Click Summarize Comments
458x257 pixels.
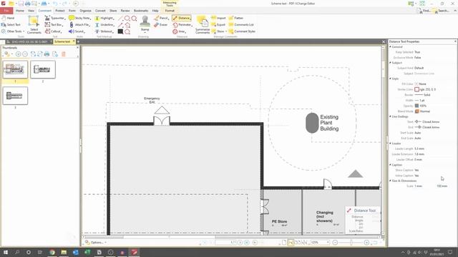pos(203,25)
